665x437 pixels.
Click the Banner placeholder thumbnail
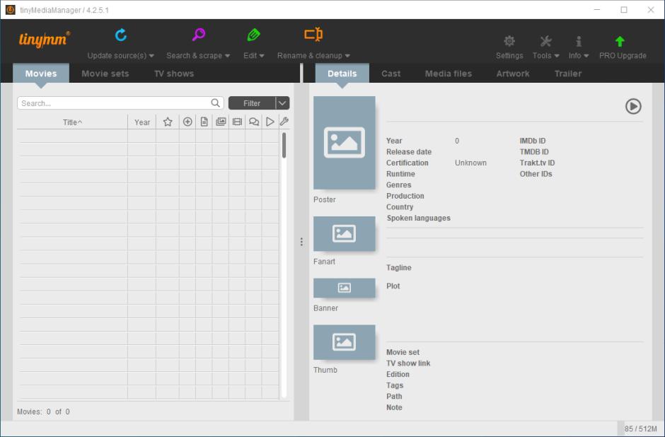coord(344,288)
